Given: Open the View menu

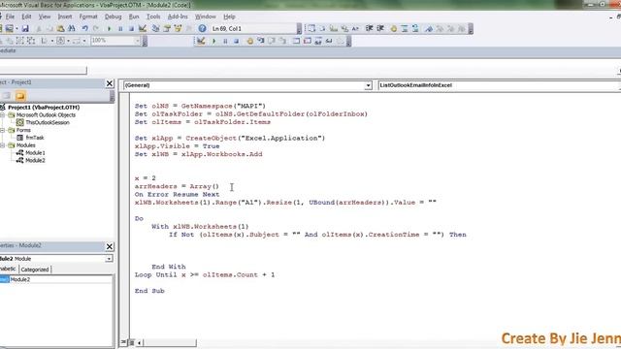Looking at the screenshot, I should coord(45,16).
